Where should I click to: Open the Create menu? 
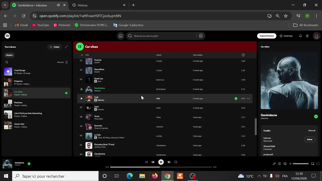[54, 47]
